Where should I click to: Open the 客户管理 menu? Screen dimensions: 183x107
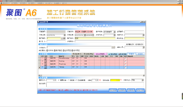pos(32,3)
